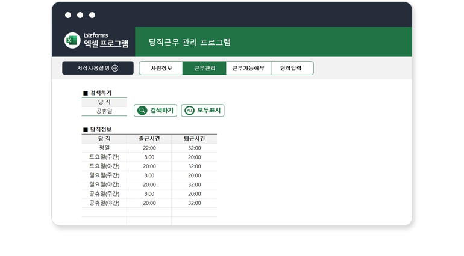
Task: Switch to the 근무가능여부 tab
Action: [248, 69]
